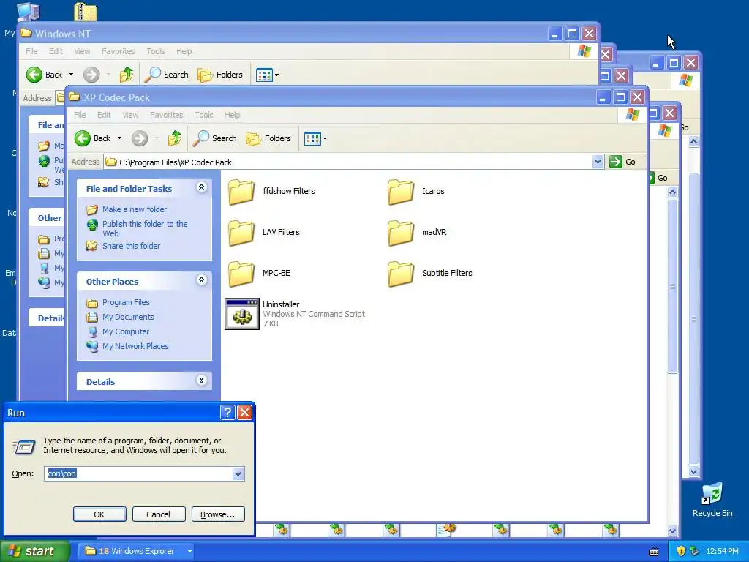Screen dimensions: 749x562
Task: Open the ffdshow Filters folder
Action: (271, 191)
